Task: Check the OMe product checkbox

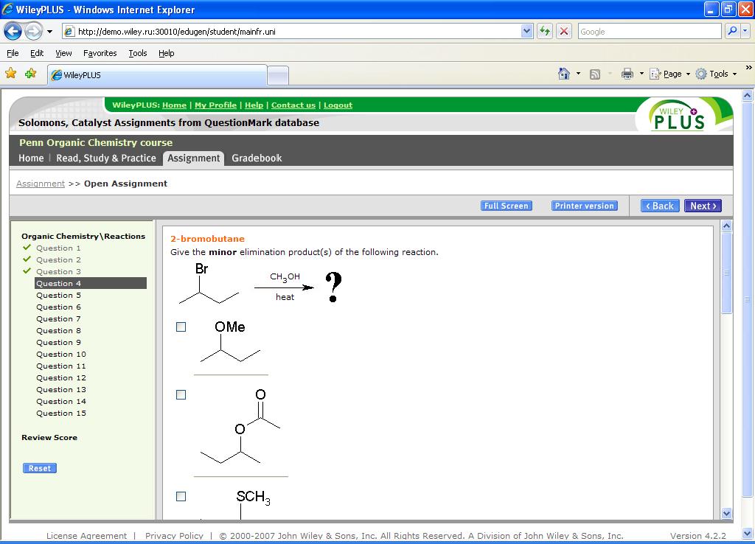Action: [181, 327]
